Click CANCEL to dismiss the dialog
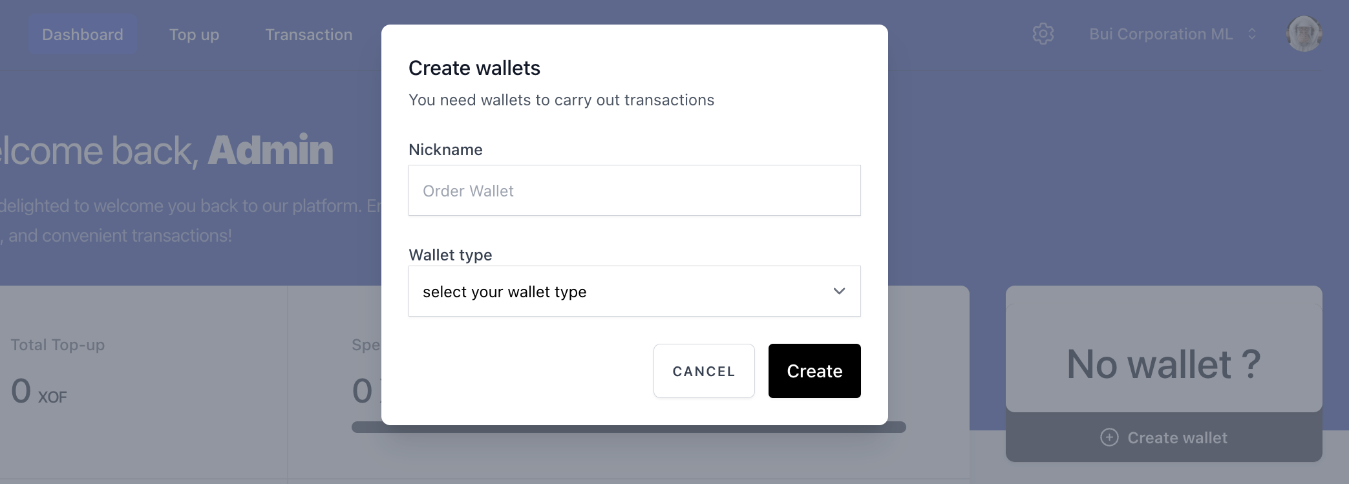Image resolution: width=1349 pixels, height=484 pixels. click(x=704, y=371)
